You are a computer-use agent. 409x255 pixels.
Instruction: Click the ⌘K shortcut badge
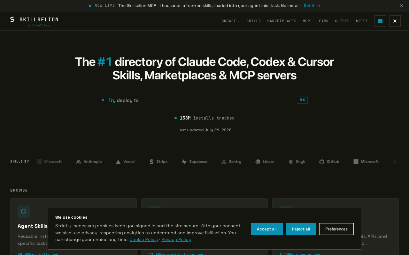(x=302, y=100)
